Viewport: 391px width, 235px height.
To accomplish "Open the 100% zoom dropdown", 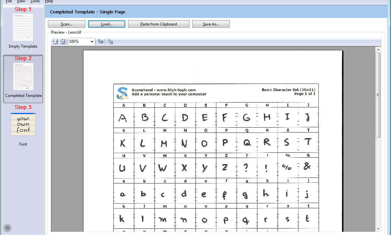I will (x=92, y=41).
